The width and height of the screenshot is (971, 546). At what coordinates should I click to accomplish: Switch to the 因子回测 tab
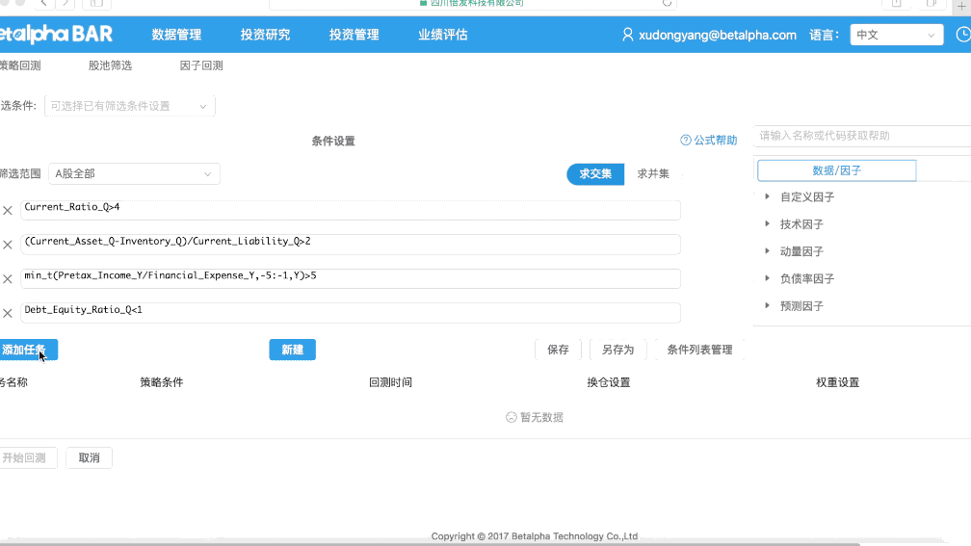click(201, 66)
